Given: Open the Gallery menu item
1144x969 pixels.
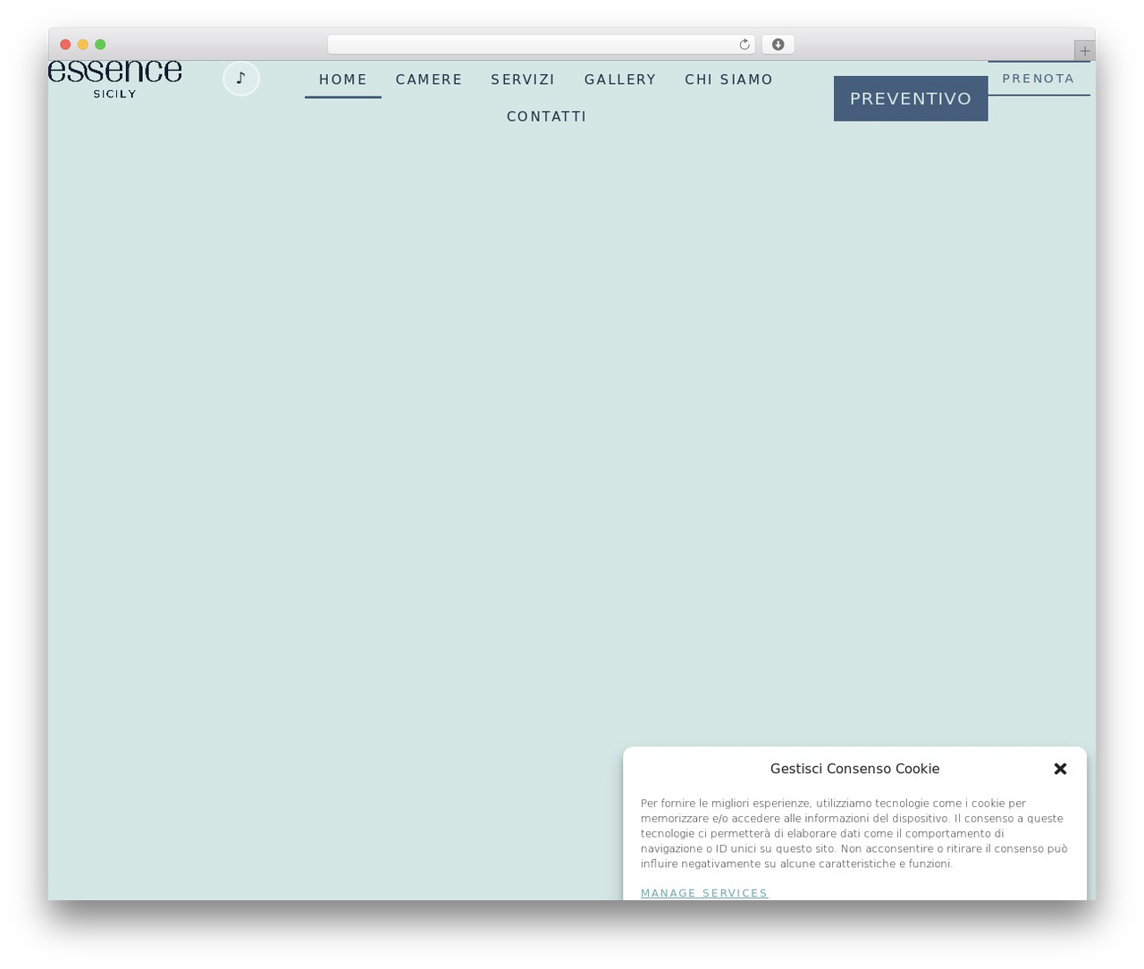Looking at the screenshot, I should [x=620, y=80].
